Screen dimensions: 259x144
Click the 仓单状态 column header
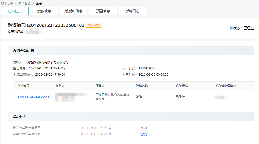point(182,86)
